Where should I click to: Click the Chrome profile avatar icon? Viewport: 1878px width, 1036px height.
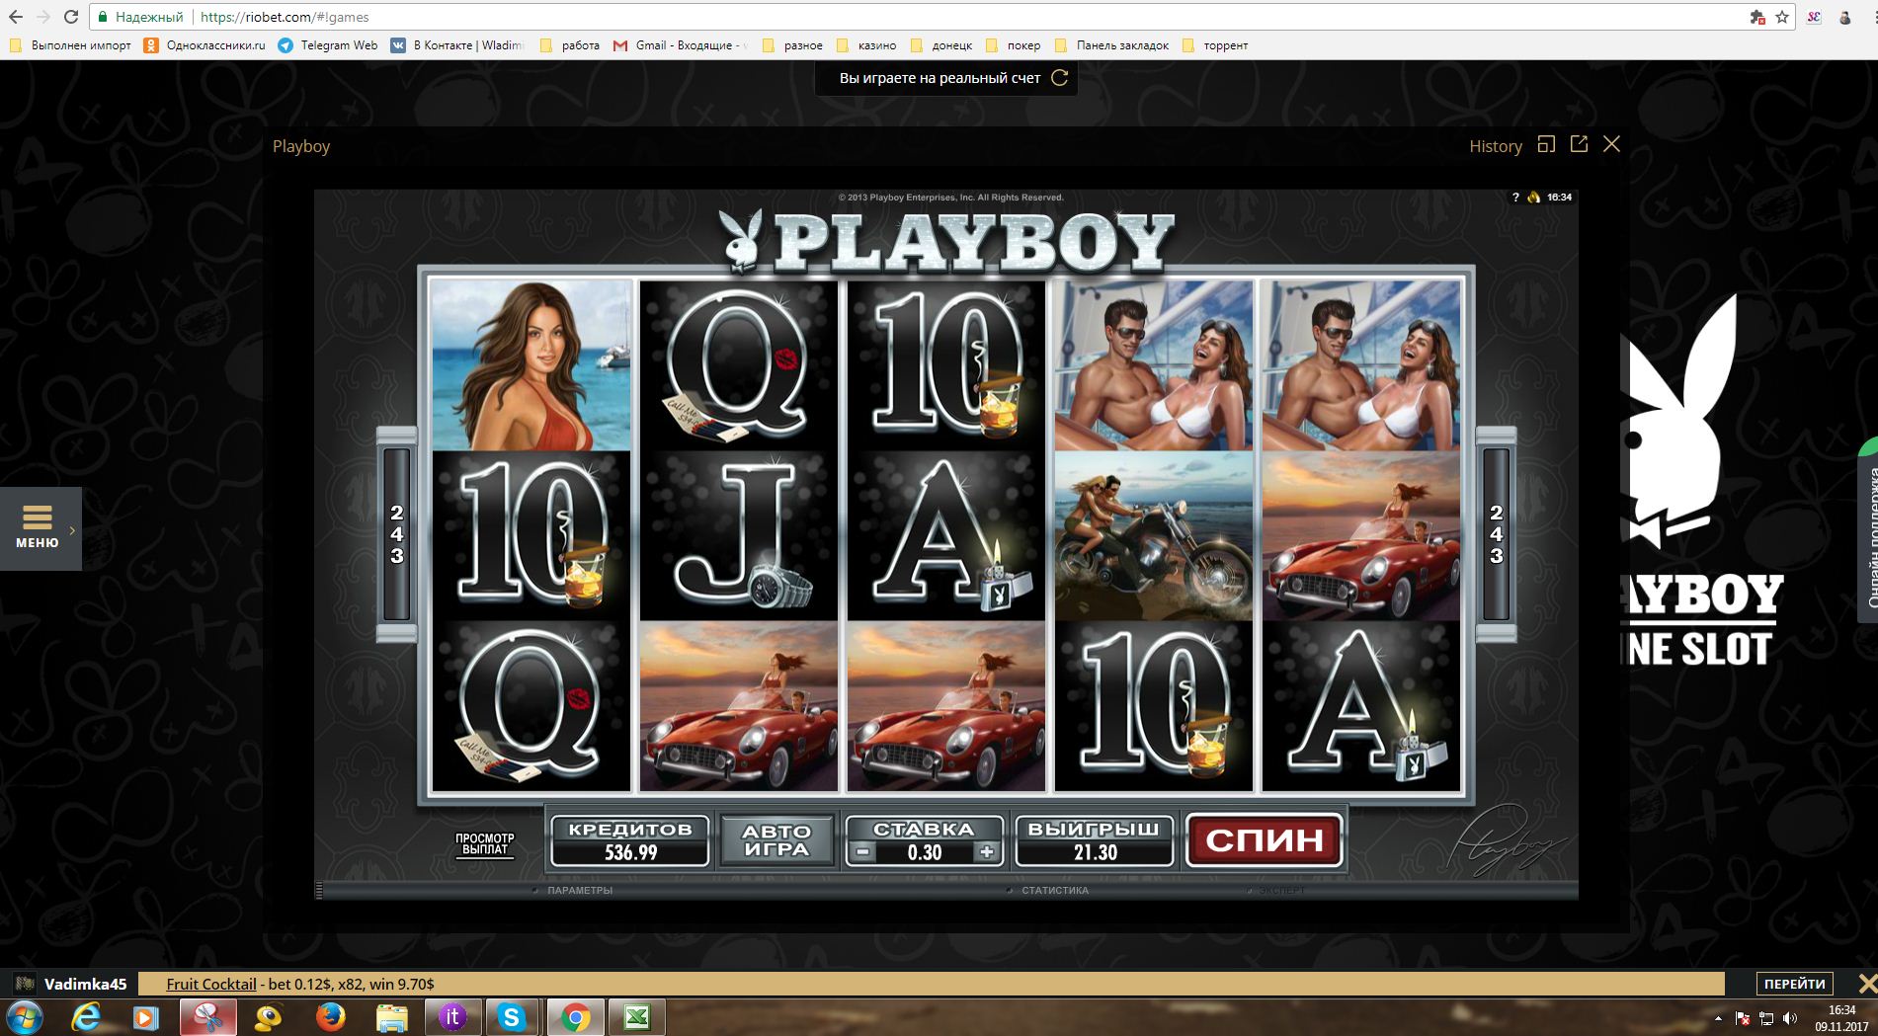tap(1845, 17)
